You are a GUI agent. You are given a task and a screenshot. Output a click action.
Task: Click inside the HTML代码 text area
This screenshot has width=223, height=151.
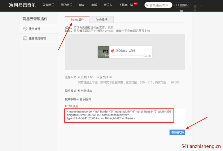pyautogui.click(x=125, y=118)
